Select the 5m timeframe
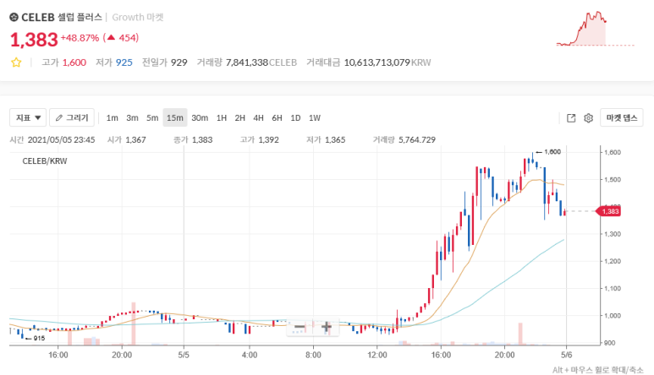 click(x=152, y=117)
